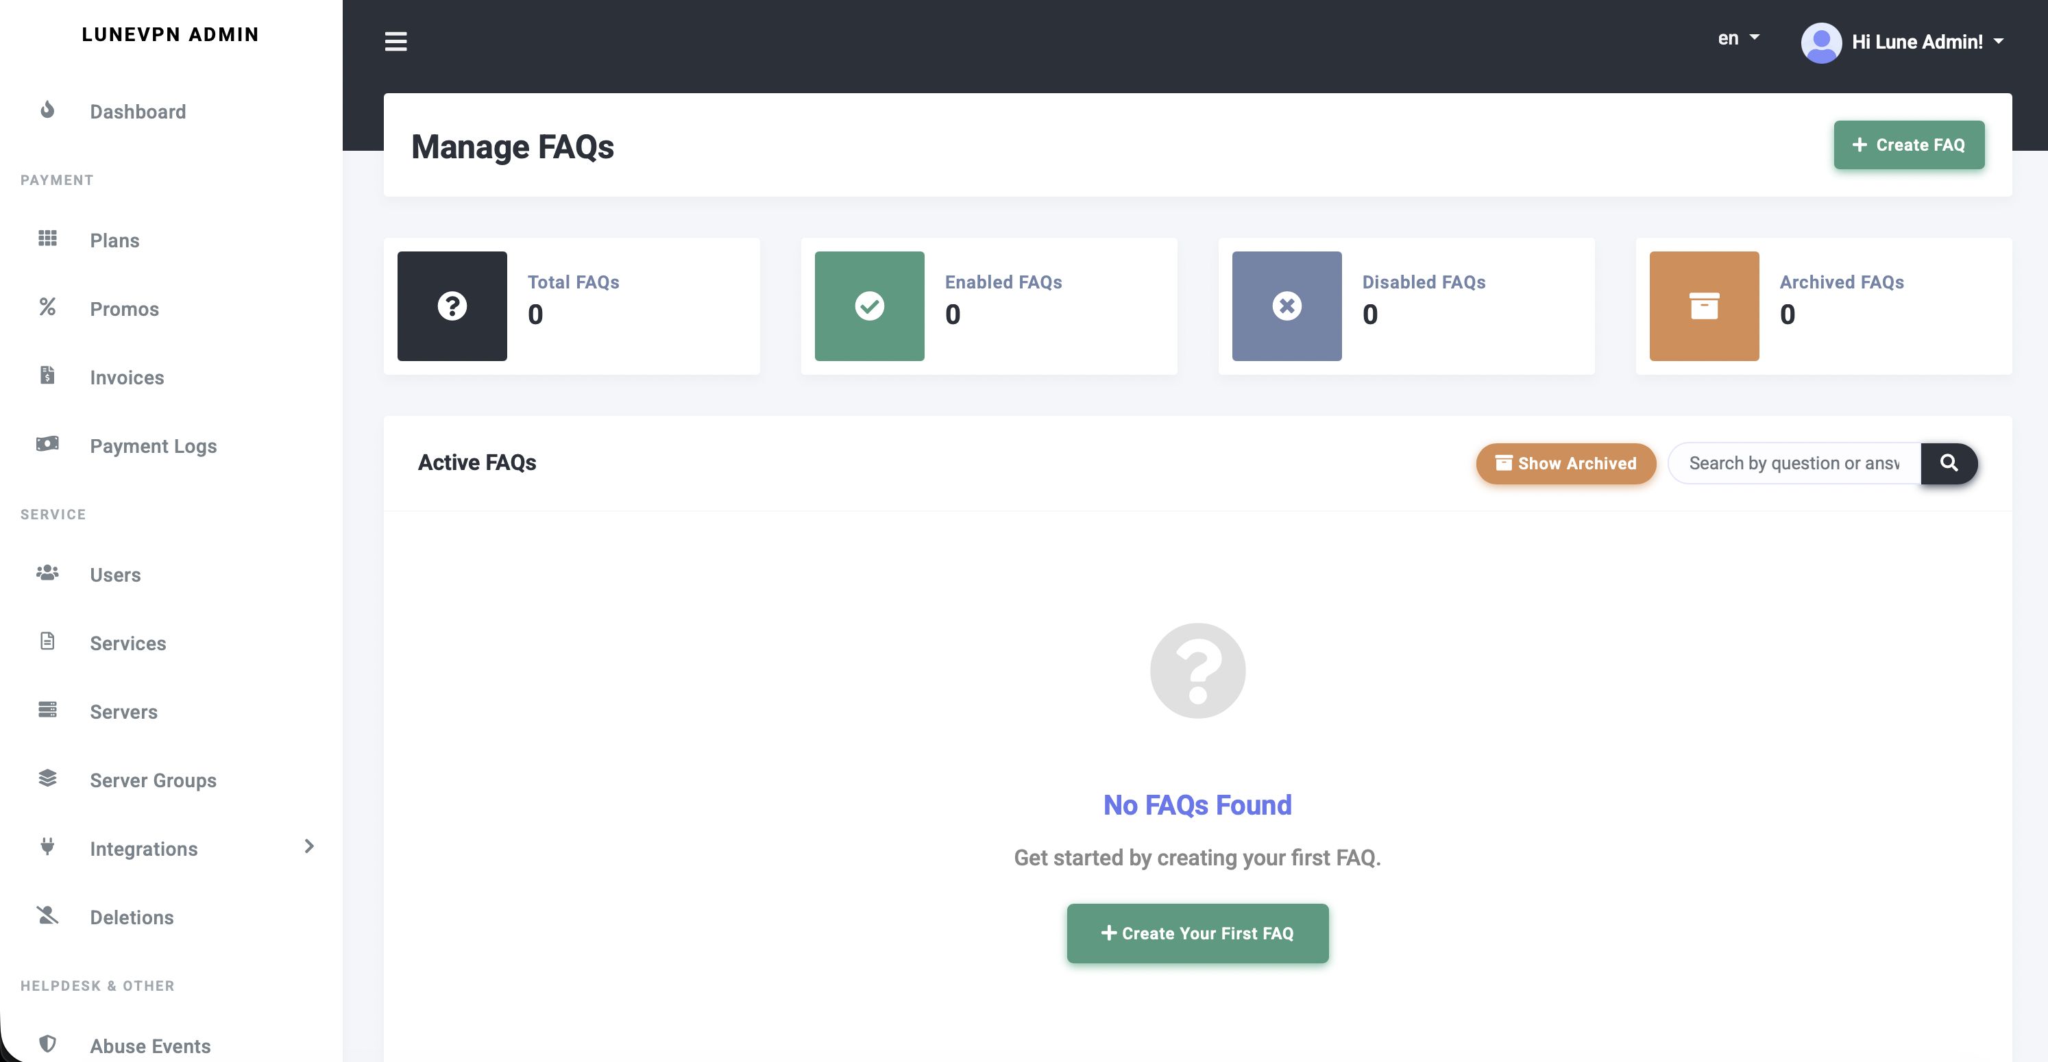Click the Create FAQ button
This screenshot has height=1062, width=2048.
pos(1908,145)
